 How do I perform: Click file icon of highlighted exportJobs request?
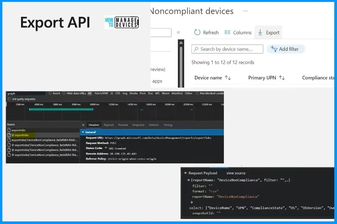click(9, 135)
